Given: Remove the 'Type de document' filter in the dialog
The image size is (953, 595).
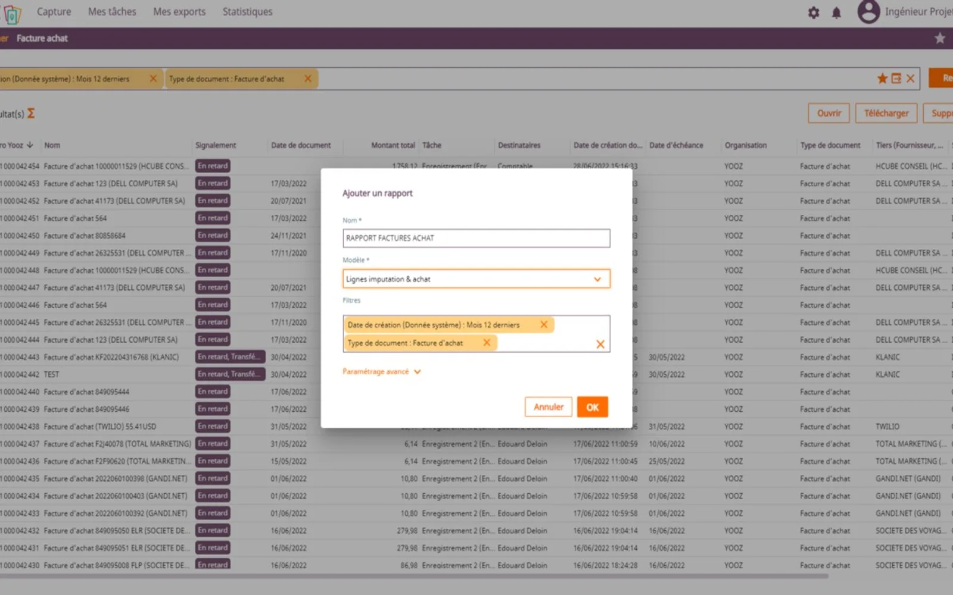Looking at the screenshot, I should tap(487, 342).
